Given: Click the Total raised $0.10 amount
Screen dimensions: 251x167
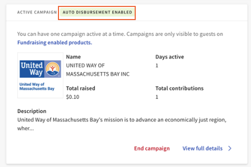Looking at the screenshot, I should tap(73, 97).
